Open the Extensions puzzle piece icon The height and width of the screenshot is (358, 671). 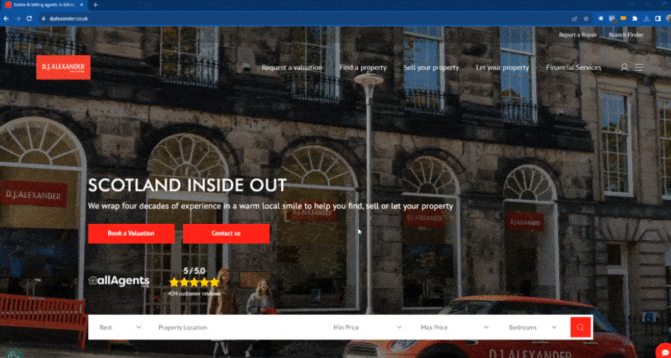point(635,18)
